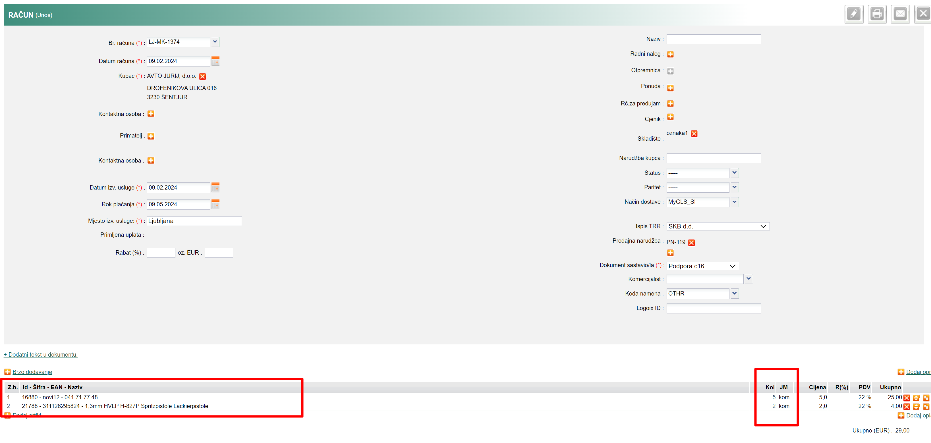This screenshot has height=443, width=931.
Task: Click the Mjesto izv. usluge input field
Action: pos(194,221)
